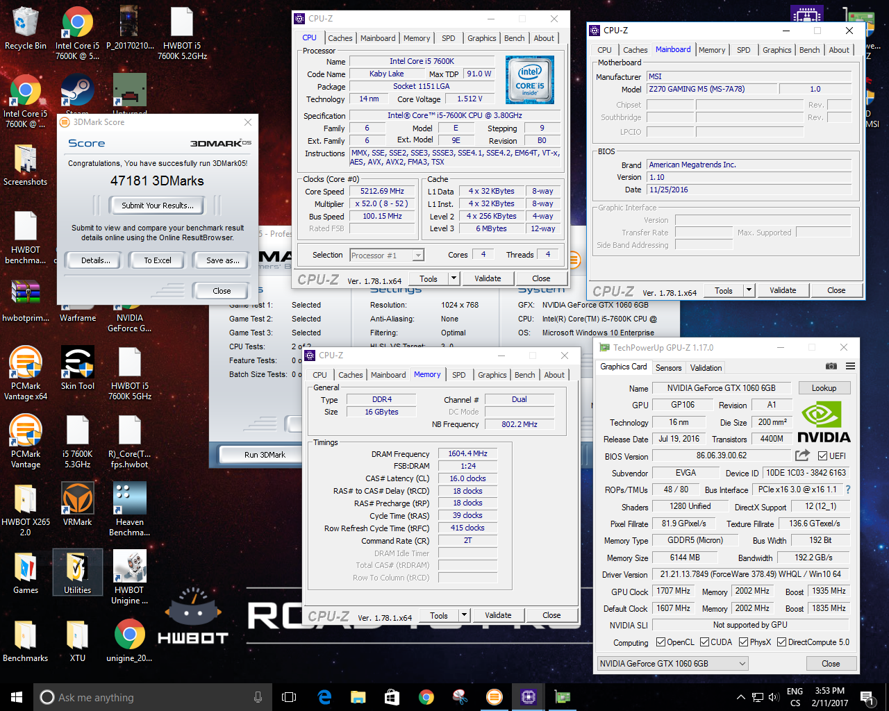This screenshot has height=711, width=889.
Task: Toggle DirectCompute 5.0 checkbox in GPU-Z
Action: pyautogui.click(x=781, y=642)
